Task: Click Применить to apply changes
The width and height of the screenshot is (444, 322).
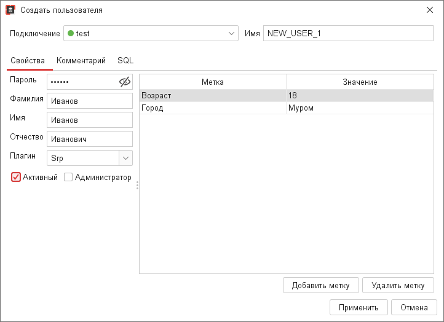Action: (359, 307)
